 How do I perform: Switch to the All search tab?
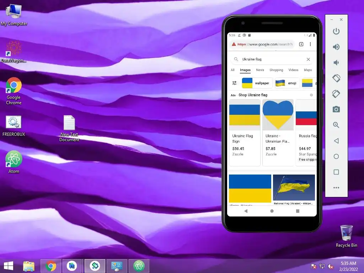(232, 70)
